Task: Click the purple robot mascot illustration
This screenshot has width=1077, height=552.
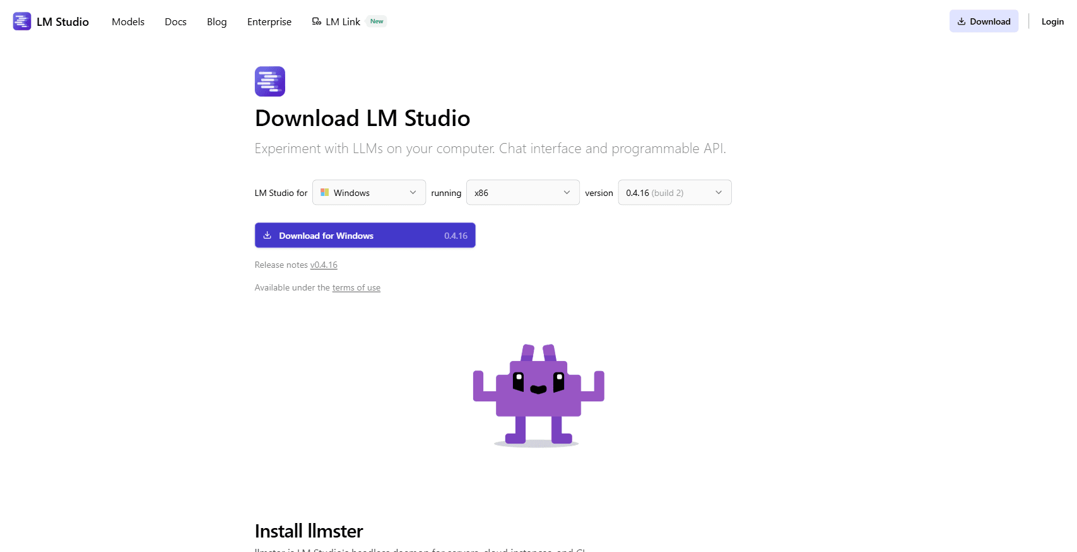Action: pos(538,396)
